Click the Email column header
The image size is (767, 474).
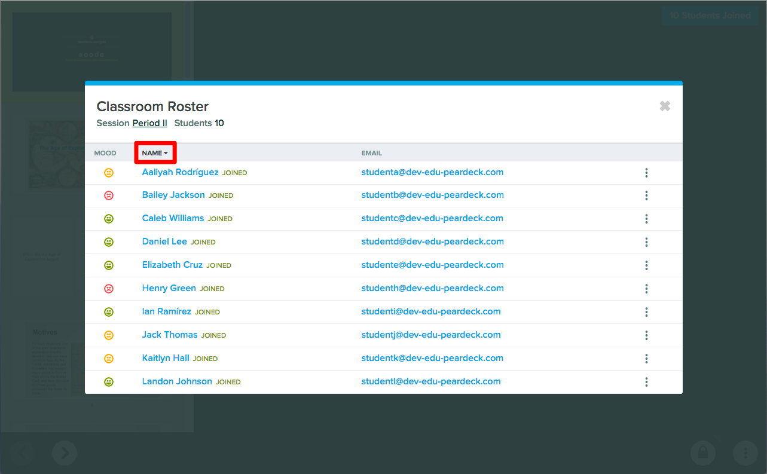point(371,153)
